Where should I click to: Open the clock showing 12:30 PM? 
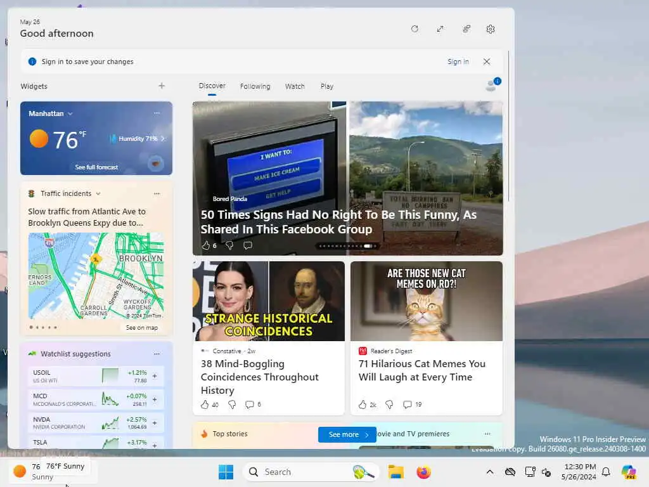pos(579,472)
